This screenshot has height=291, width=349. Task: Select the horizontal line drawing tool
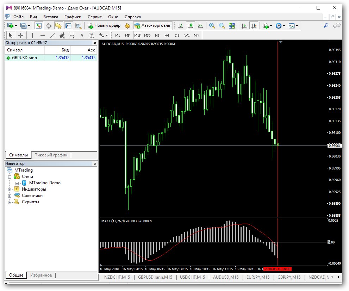pyautogui.click(x=43, y=35)
